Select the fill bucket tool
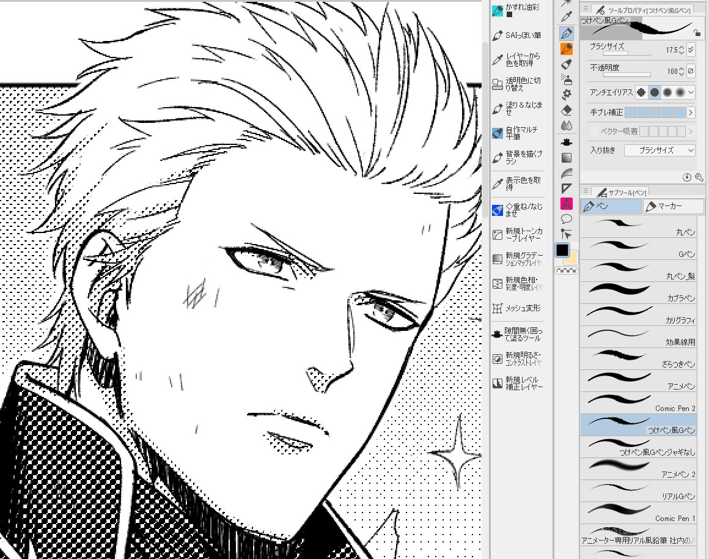The height and width of the screenshot is (559, 709). [566, 142]
